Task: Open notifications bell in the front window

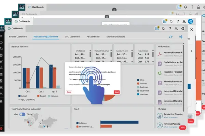Action: click(x=163, y=28)
